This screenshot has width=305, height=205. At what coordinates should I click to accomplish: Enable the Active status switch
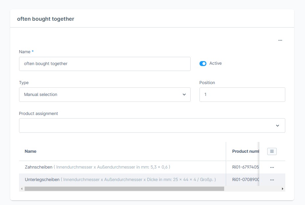[203, 63]
